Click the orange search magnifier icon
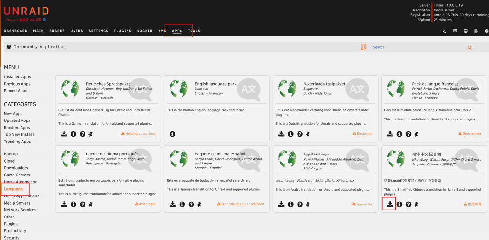 (x=470, y=48)
